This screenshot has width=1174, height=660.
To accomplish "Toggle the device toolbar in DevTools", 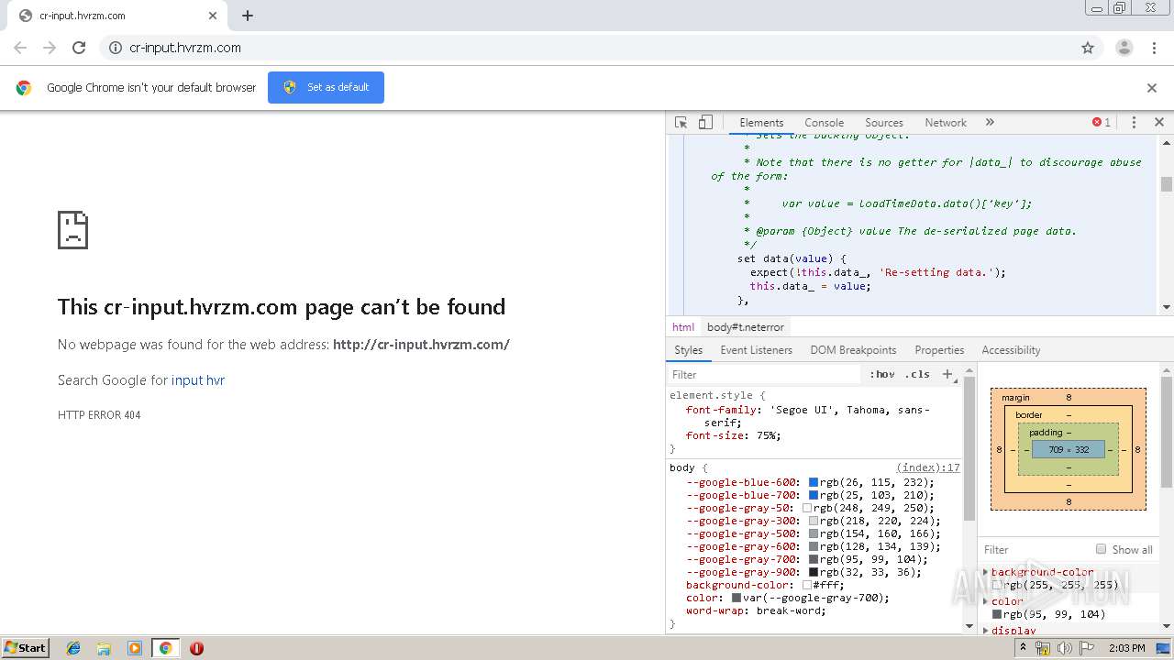I will [x=705, y=122].
